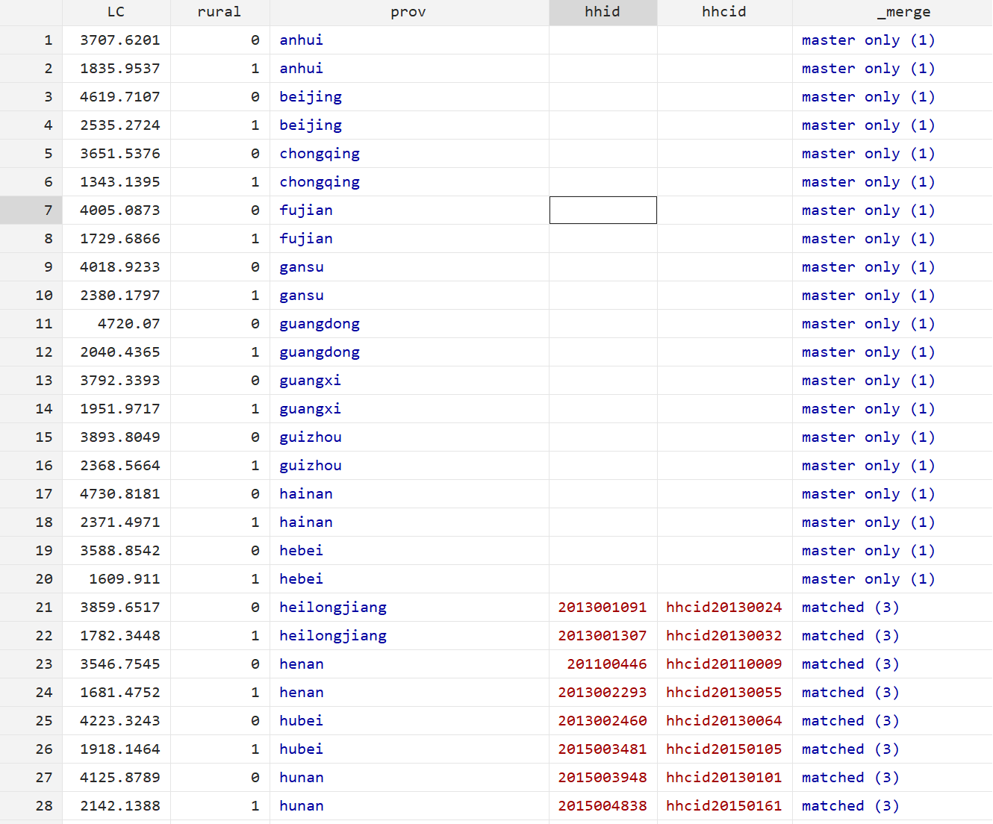Select row number 1 header
This screenshot has height=824, width=993.
[x=31, y=40]
